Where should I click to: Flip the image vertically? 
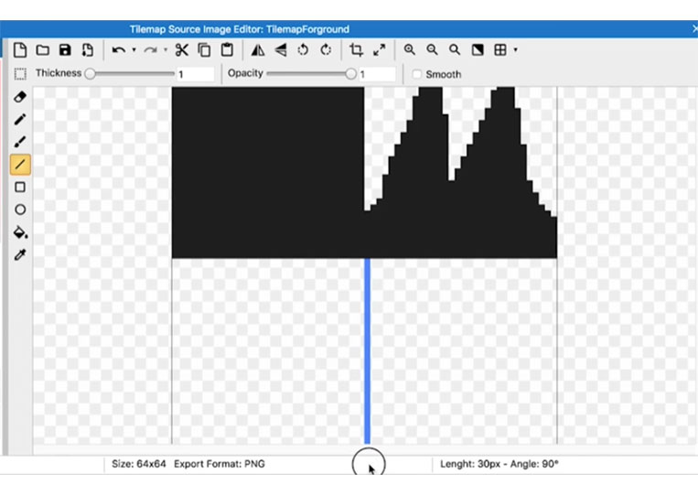tap(281, 49)
